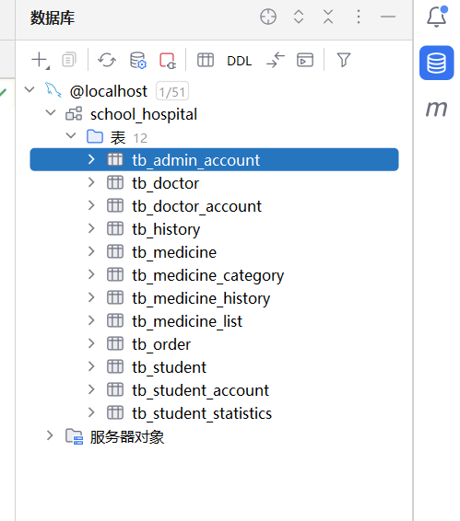Collapse the @localhost data source node
460x521 pixels.
click(x=29, y=89)
